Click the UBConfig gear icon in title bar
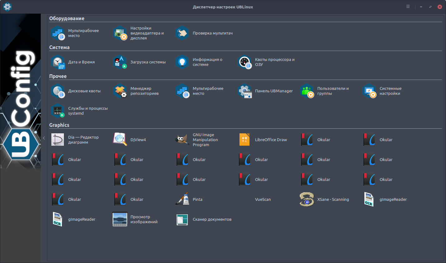Image resolution: width=446 pixels, height=263 pixels. (x=7, y=7)
